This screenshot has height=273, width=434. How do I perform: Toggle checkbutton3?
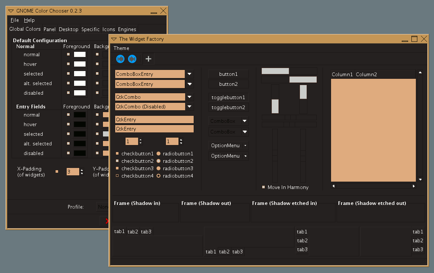[117, 168]
